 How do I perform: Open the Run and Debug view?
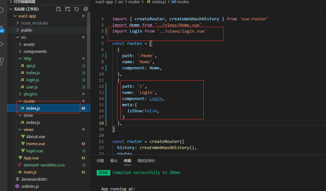3,44
